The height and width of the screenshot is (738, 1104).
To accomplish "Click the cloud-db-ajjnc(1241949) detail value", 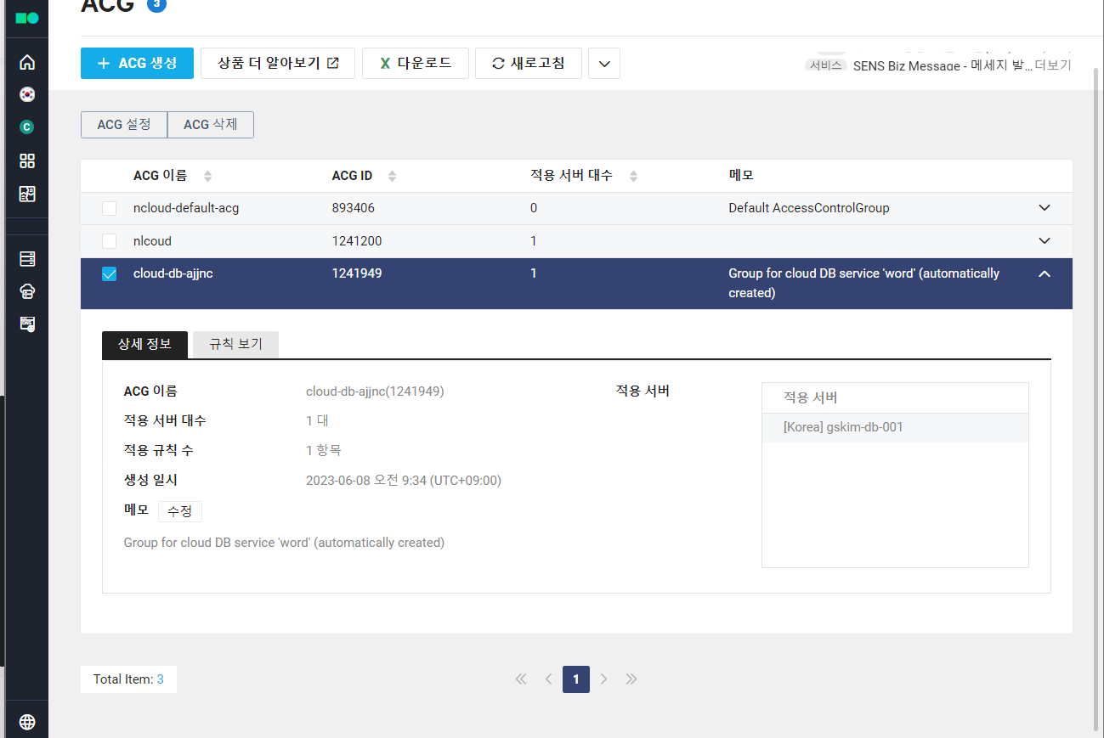I will 375,392.
